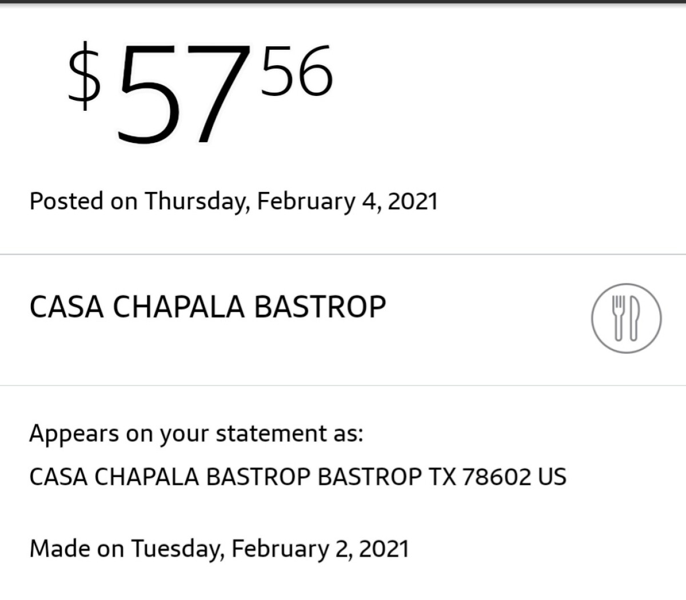The width and height of the screenshot is (686, 600).
Task: Select 'February 2, 2021' in made-on date
Action: click(x=320, y=549)
